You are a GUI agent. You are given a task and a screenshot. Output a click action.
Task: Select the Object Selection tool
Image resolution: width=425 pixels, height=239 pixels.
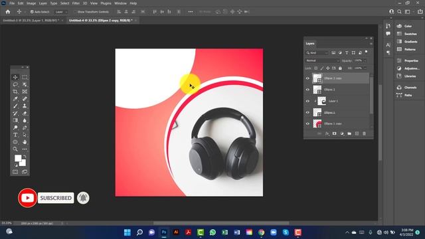pyautogui.click(x=25, y=84)
